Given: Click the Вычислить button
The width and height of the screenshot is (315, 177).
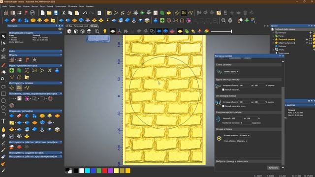Looking at the screenshot, I should [273, 168].
